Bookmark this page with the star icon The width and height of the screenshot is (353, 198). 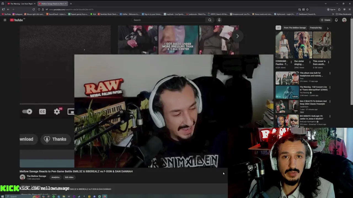(307, 9)
